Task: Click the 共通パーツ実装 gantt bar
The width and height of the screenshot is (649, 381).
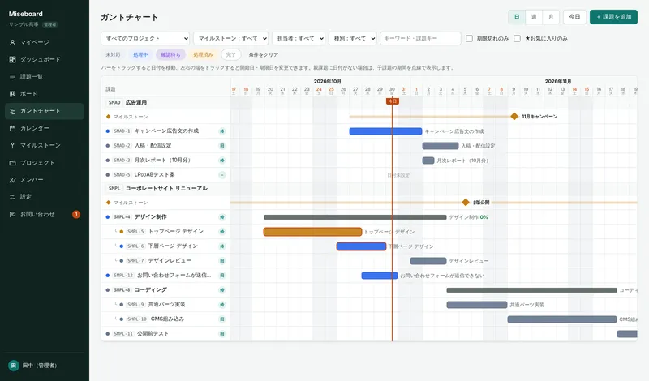Action: coord(477,305)
